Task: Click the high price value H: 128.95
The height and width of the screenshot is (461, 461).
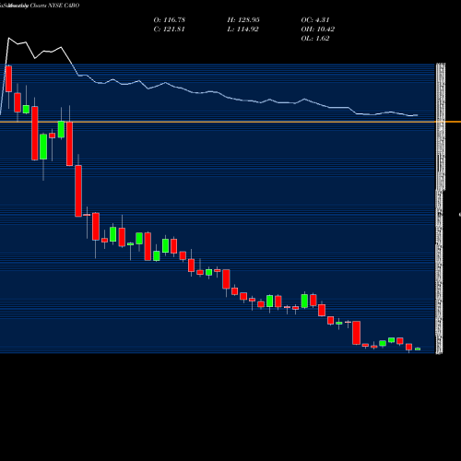Action: point(243,20)
